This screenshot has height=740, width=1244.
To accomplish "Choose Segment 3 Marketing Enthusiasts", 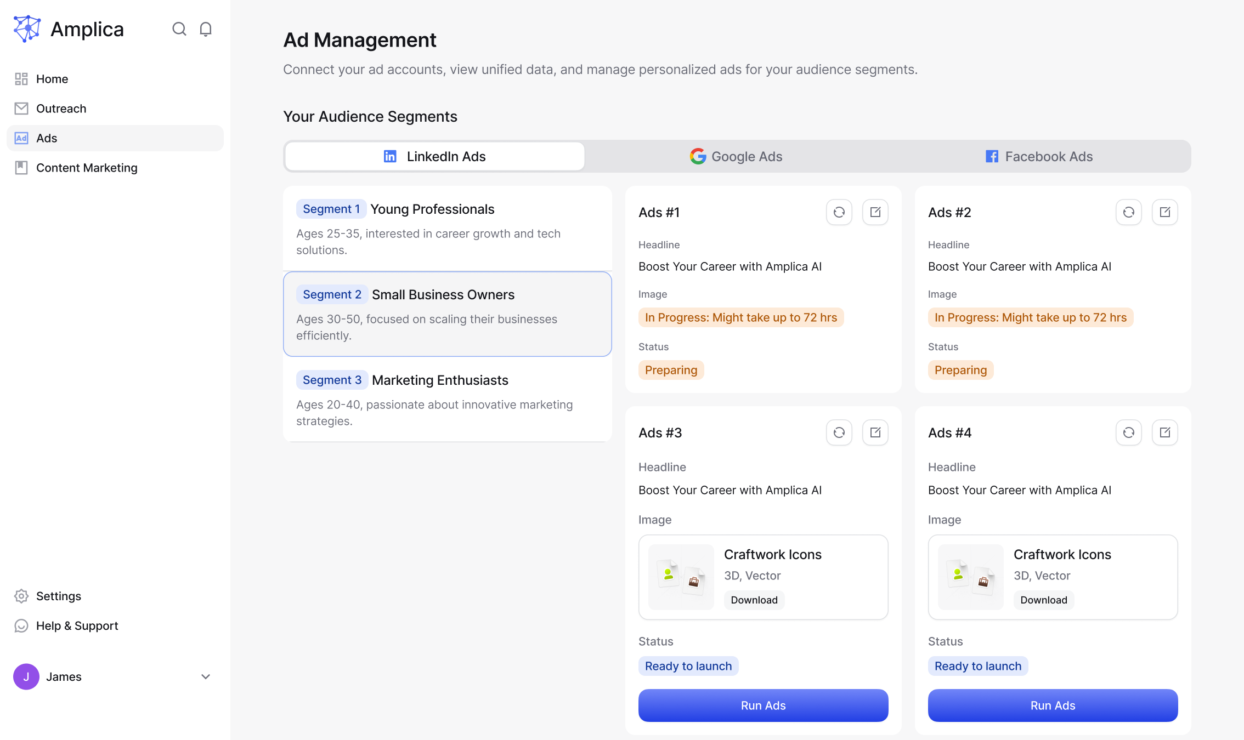I will coord(447,399).
